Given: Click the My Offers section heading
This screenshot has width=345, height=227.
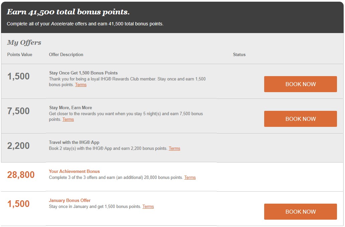Looking at the screenshot, I should click(24, 42).
